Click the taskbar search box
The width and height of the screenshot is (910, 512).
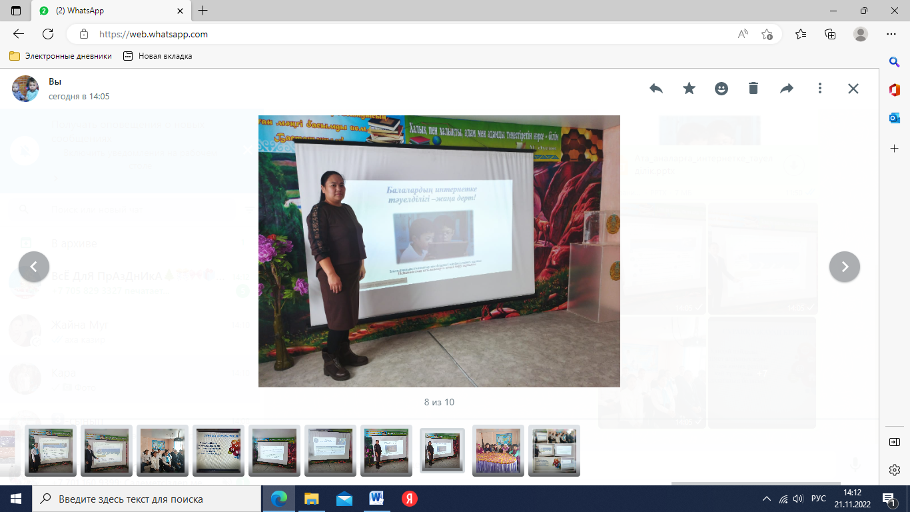(147, 499)
